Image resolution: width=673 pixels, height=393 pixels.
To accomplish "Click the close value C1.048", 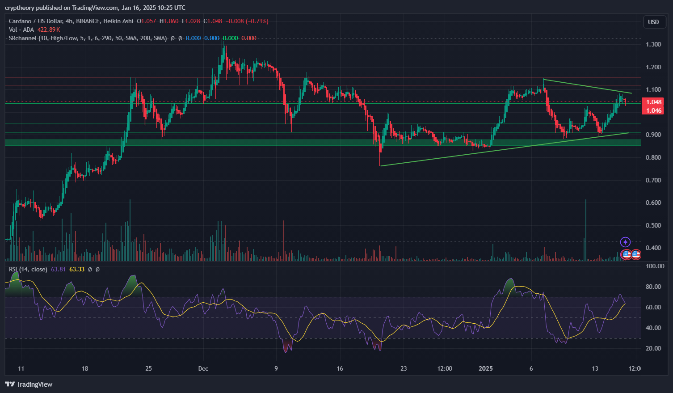I will [x=213, y=21].
